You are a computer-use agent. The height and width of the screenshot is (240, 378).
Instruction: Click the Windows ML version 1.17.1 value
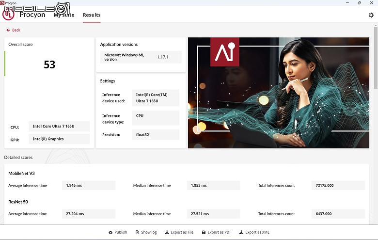(x=163, y=57)
